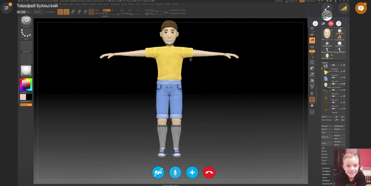Click the red hang-up call button
The width and height of the screenshot is (371, 186).
click(209, 172)
